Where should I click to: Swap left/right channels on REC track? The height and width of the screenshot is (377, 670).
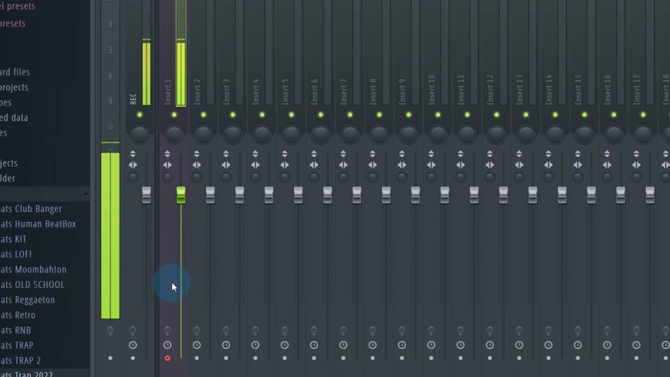tap(133, 165)
